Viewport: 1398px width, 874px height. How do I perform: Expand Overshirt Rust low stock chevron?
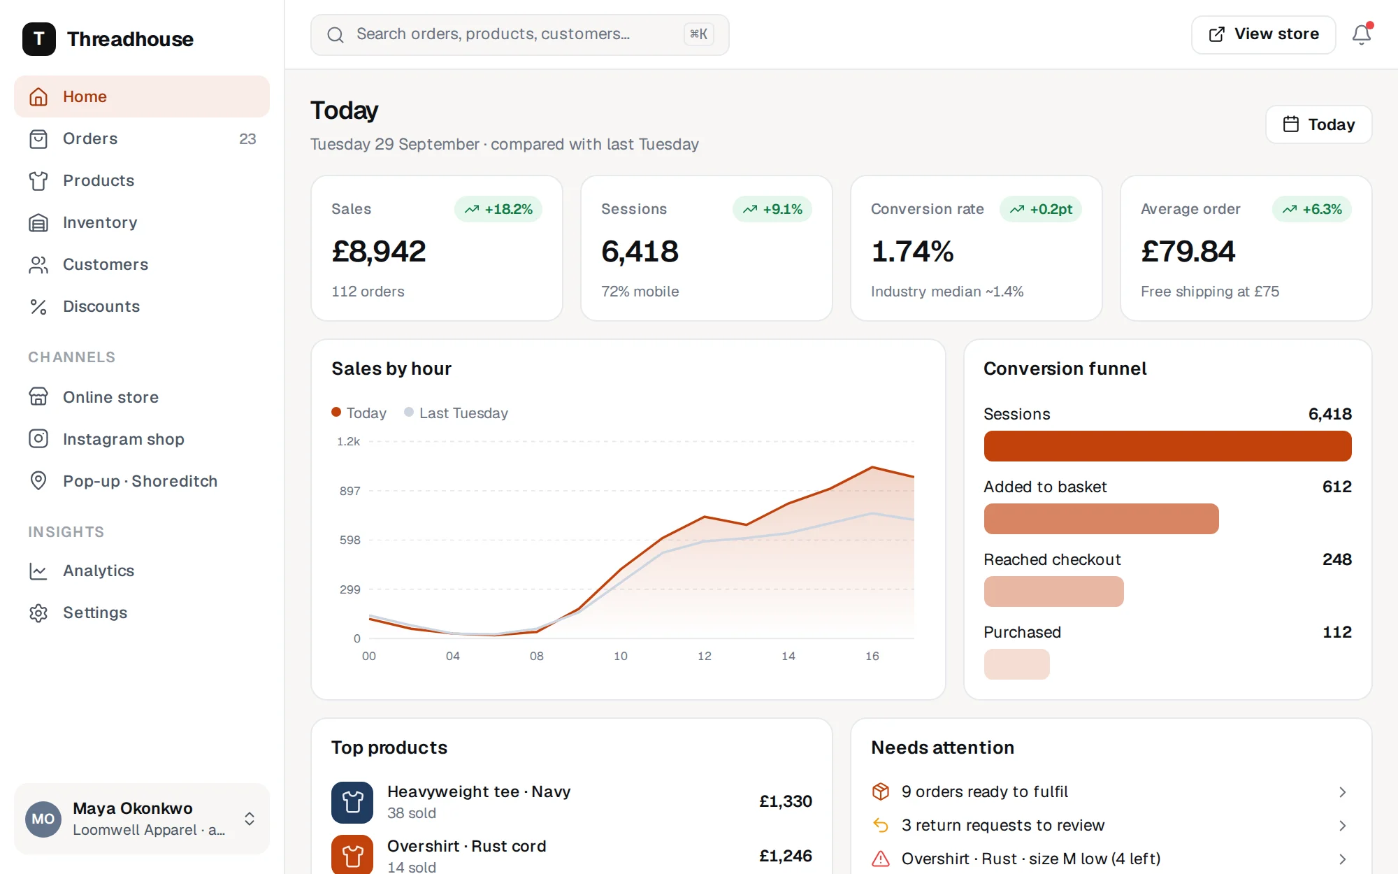pos(1342,859)
